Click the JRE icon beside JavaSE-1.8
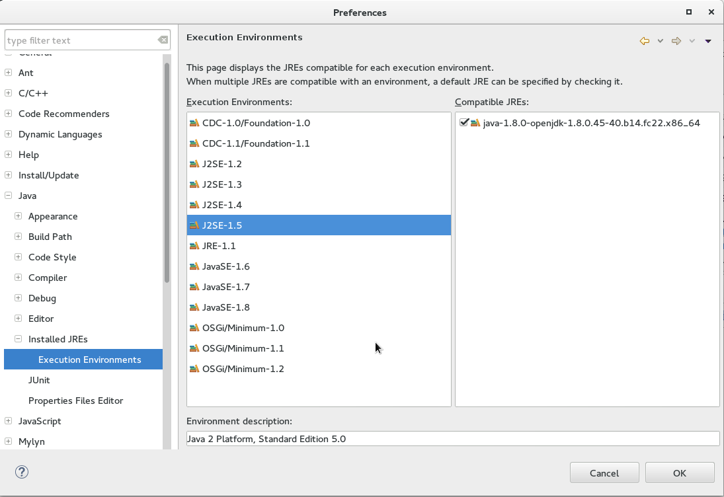Screen dimensions: 724x497 [195, 307]
